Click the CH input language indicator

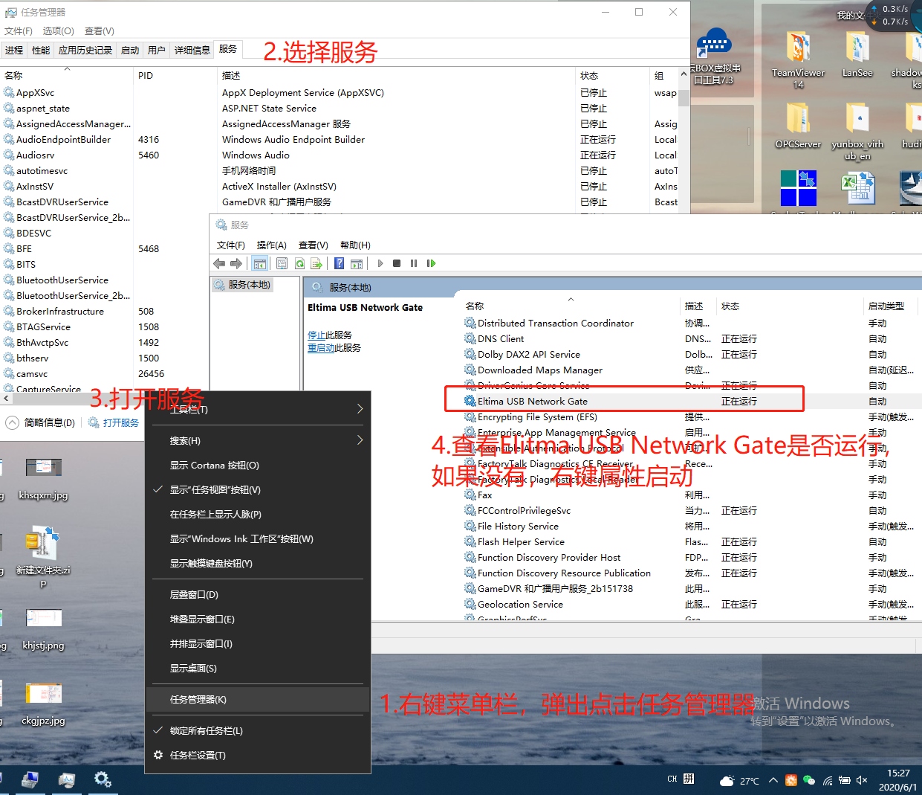coord(672,779)
